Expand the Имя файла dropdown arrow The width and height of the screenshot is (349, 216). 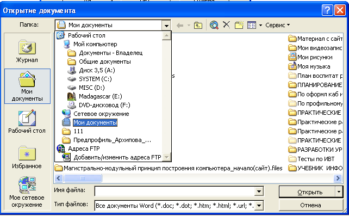(259, 192)
